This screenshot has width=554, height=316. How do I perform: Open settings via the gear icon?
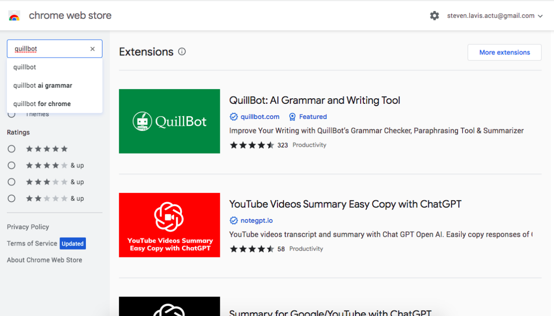coord(434,16)
